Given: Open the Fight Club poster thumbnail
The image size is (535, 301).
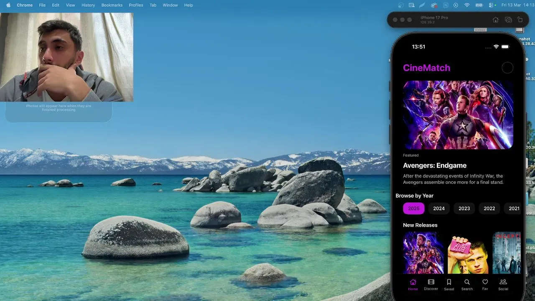Looking at the screenshot, I should [468, 253].
